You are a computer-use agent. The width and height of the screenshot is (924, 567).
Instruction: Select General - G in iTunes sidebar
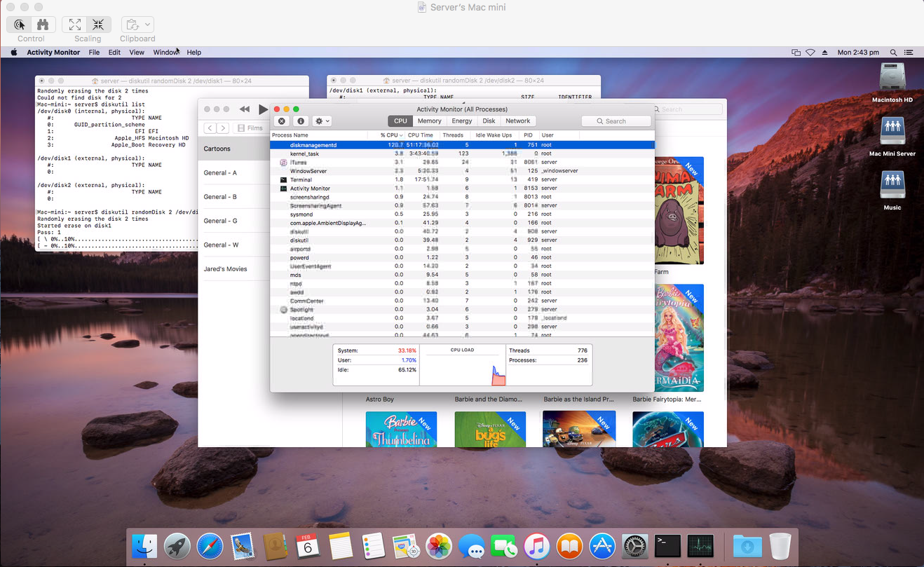point(233,221)
